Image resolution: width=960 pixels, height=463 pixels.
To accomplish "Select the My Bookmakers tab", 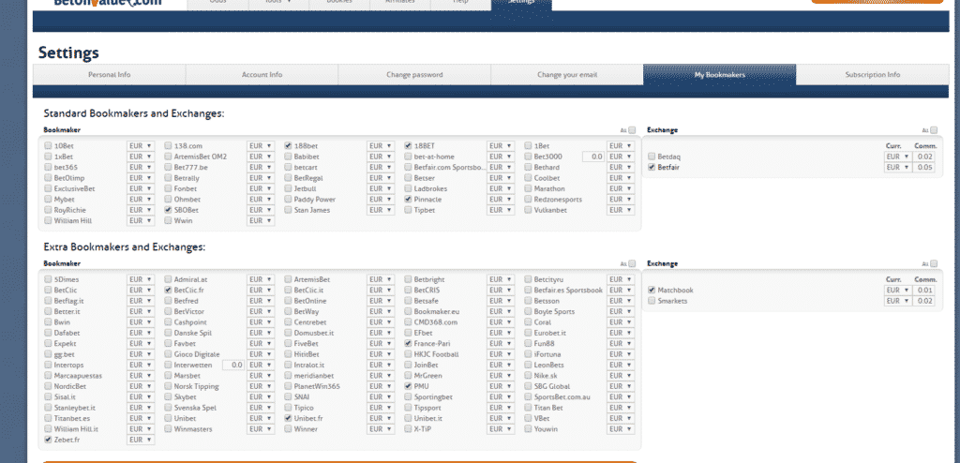I will click(719, 75).
